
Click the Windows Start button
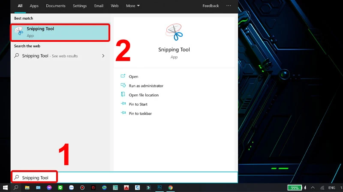pyautogui.click(x=6, y=187)
